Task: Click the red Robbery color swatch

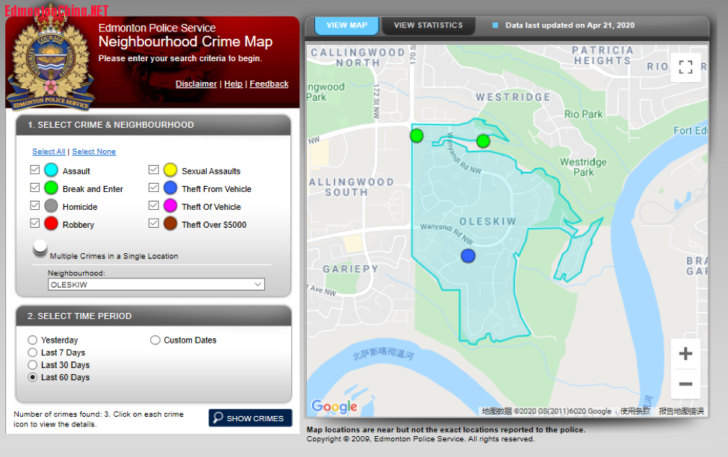Action: (51, 225)
